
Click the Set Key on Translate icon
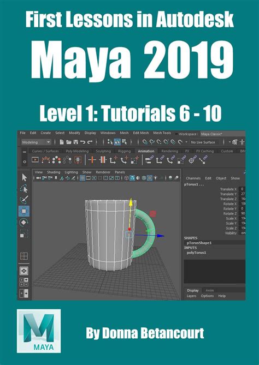[x=113, y=160]
